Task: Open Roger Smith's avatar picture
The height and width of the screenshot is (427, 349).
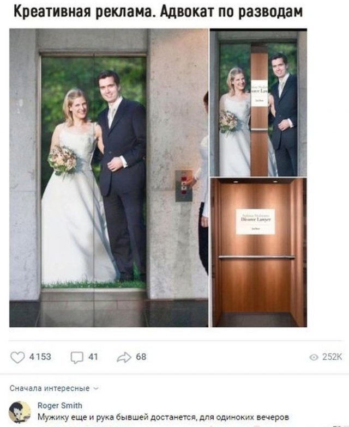Action: point(20,412)
